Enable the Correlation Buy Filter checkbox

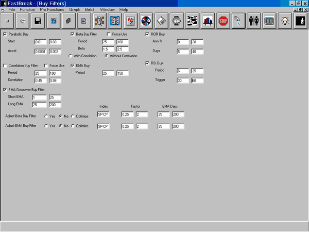pos(5,65)
